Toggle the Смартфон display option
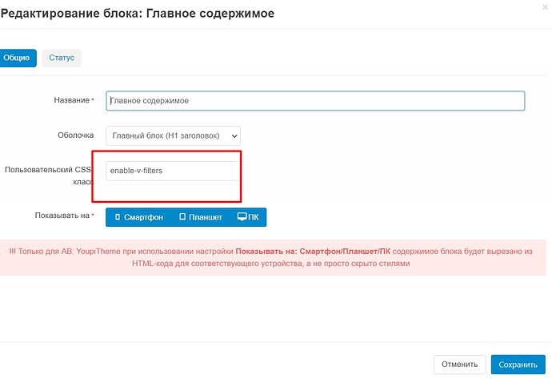The width and height of the screenshot is (552, 379). [138, 217]
